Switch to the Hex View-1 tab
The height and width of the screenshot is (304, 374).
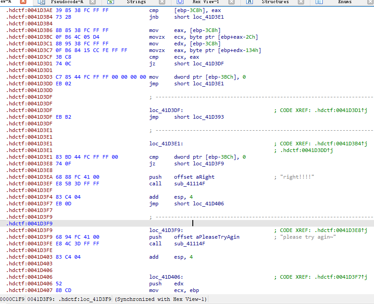click(206, 2)
